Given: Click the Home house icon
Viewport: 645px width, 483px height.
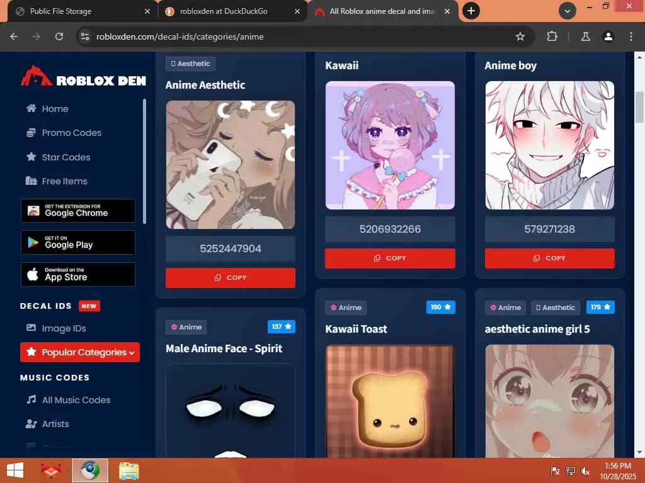Looking at the screenshot, I should [x=31, y=108].
